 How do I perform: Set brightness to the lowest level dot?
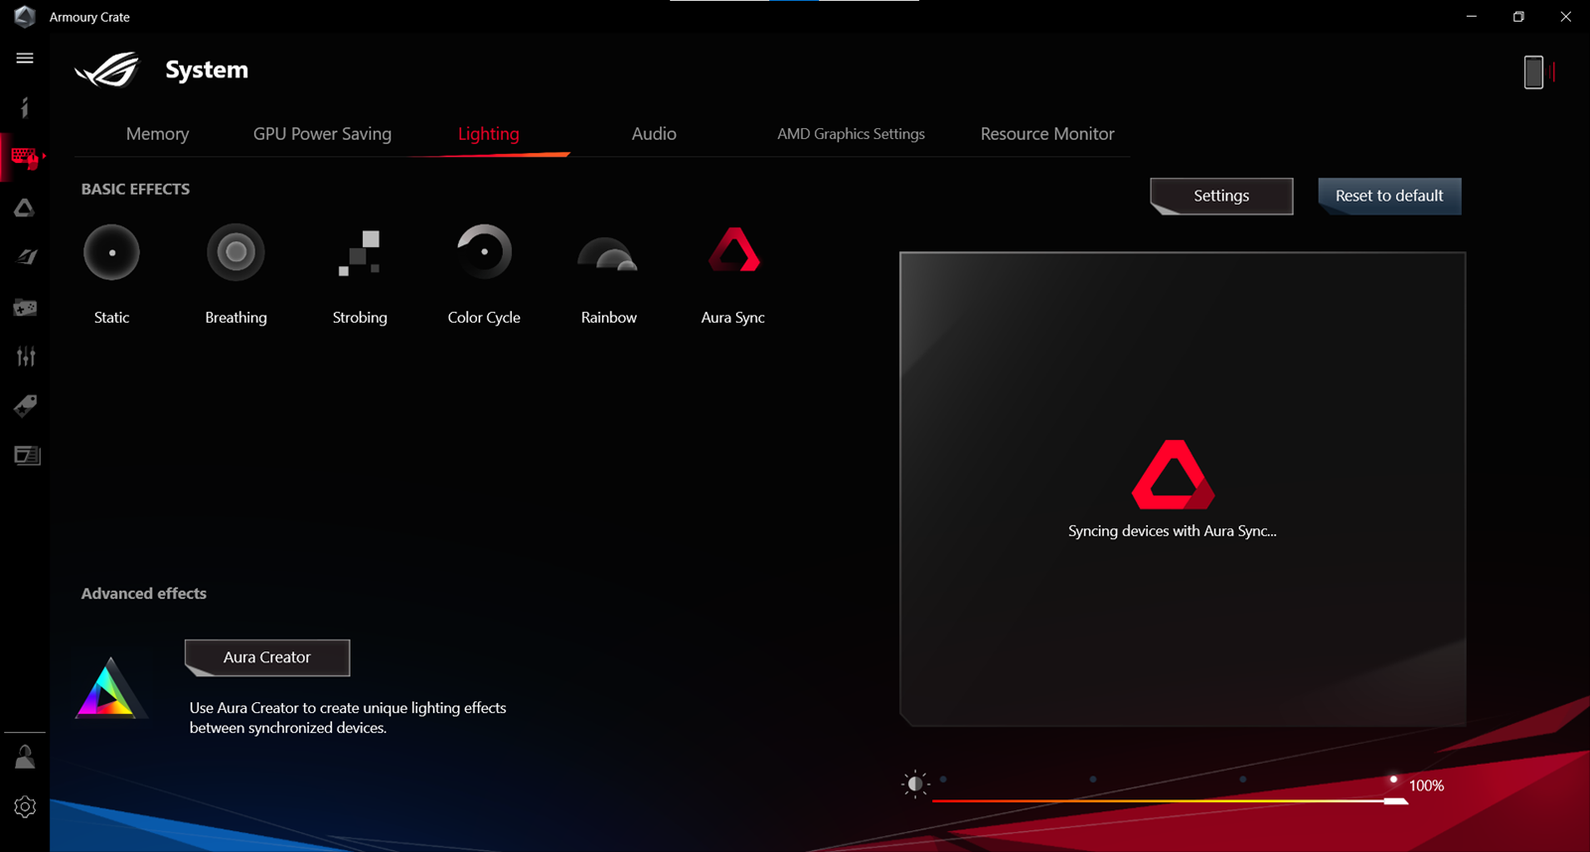(943, 780)
